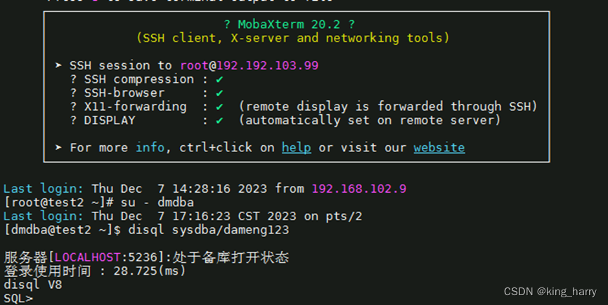Click the 'on pts/2' login text
Viewport: 608px width, 305px height.
332,216
